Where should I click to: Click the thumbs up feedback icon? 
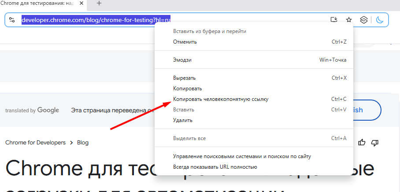[362, 143]
